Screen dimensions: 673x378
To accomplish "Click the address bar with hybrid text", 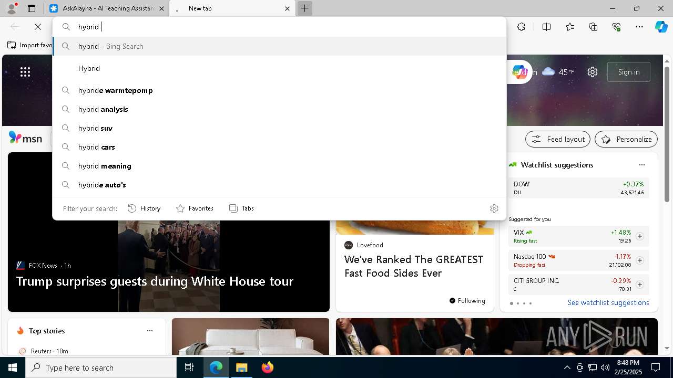I will pos(279,27).
